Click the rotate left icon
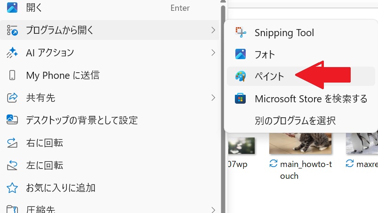Screen dimensions: 378x213 coord(12,165)
